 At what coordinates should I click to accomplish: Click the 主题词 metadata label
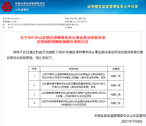coord(68,27)
